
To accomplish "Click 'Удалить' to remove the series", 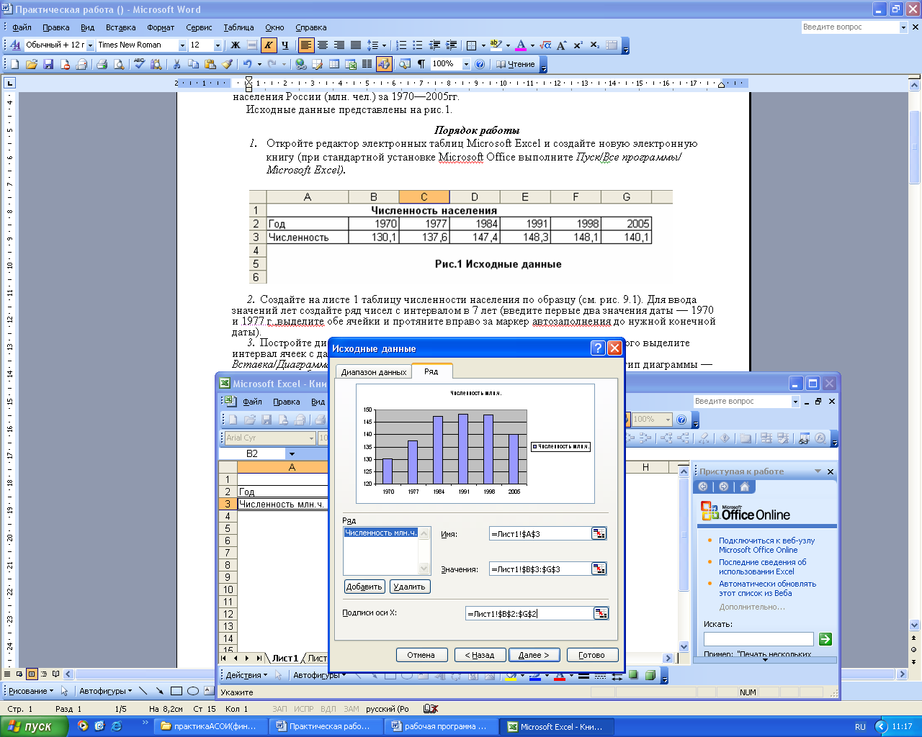I will pyautogui.click(x=409, y=587).
